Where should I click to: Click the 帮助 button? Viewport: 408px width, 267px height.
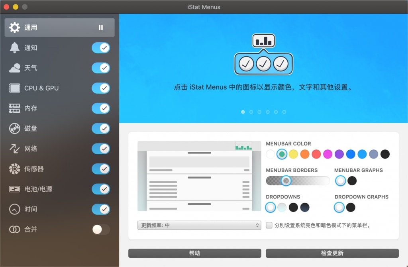point(194,253)
